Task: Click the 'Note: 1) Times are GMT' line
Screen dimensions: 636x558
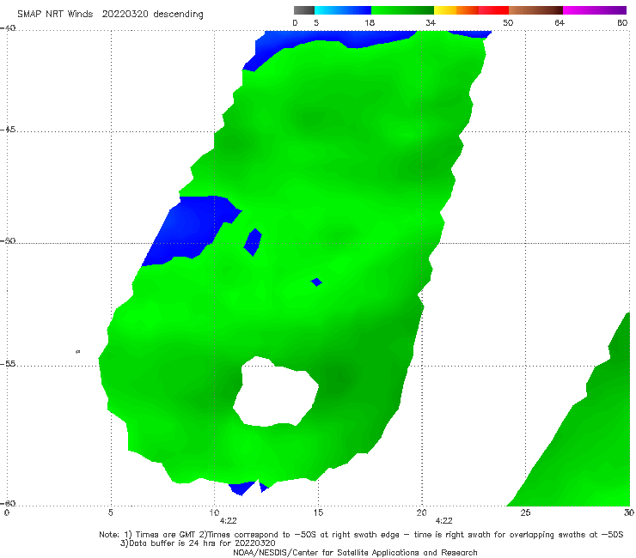Action: [361, 535]
